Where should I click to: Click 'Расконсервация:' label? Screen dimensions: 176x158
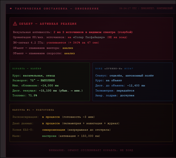click(26, 117)
